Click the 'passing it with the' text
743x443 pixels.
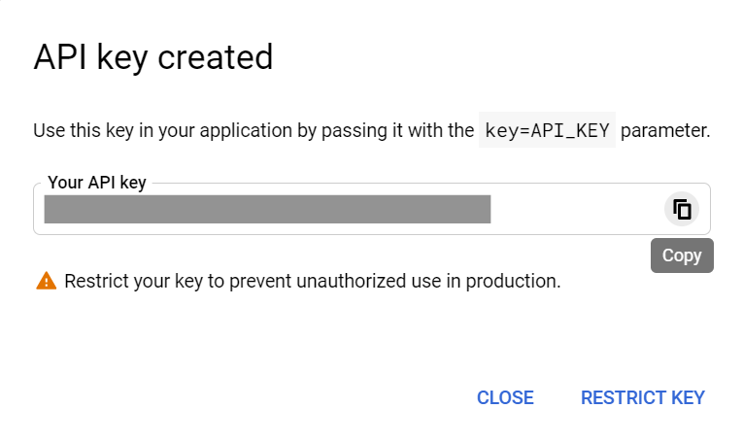pos(397,131)
